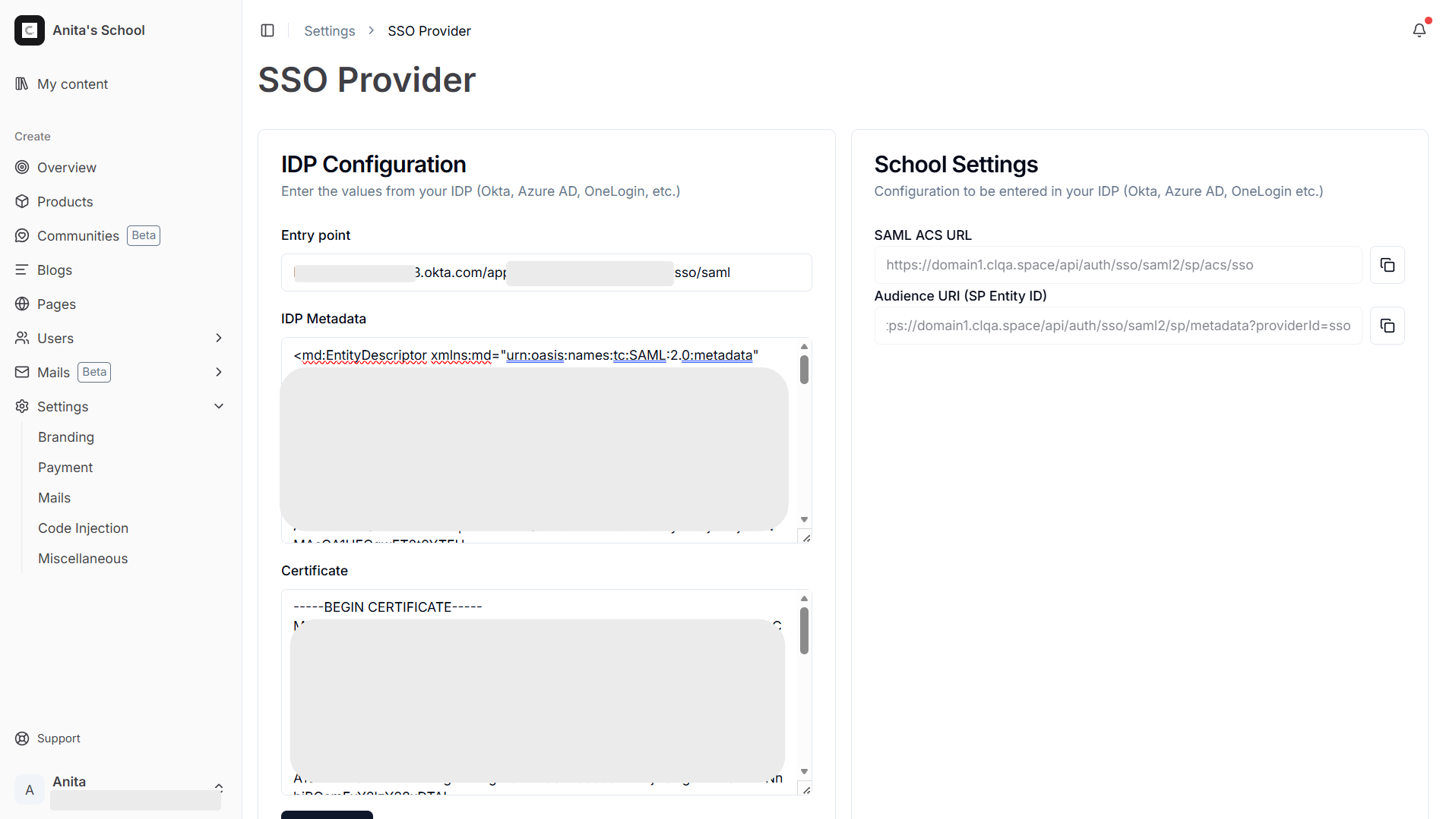Click the Anita's School logo icon
The image size is (1443, 819).
(30, 30)
